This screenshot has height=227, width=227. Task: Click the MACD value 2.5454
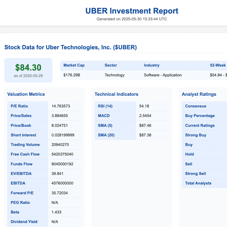pyautogui.click(x=146, y=116)
